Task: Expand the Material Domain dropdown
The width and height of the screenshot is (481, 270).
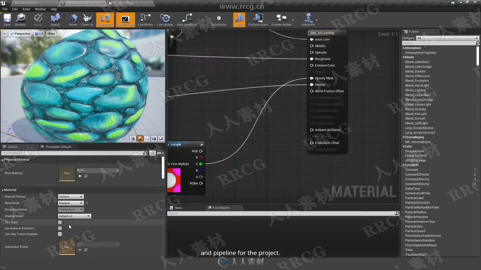Action: (x=70, y=196)
